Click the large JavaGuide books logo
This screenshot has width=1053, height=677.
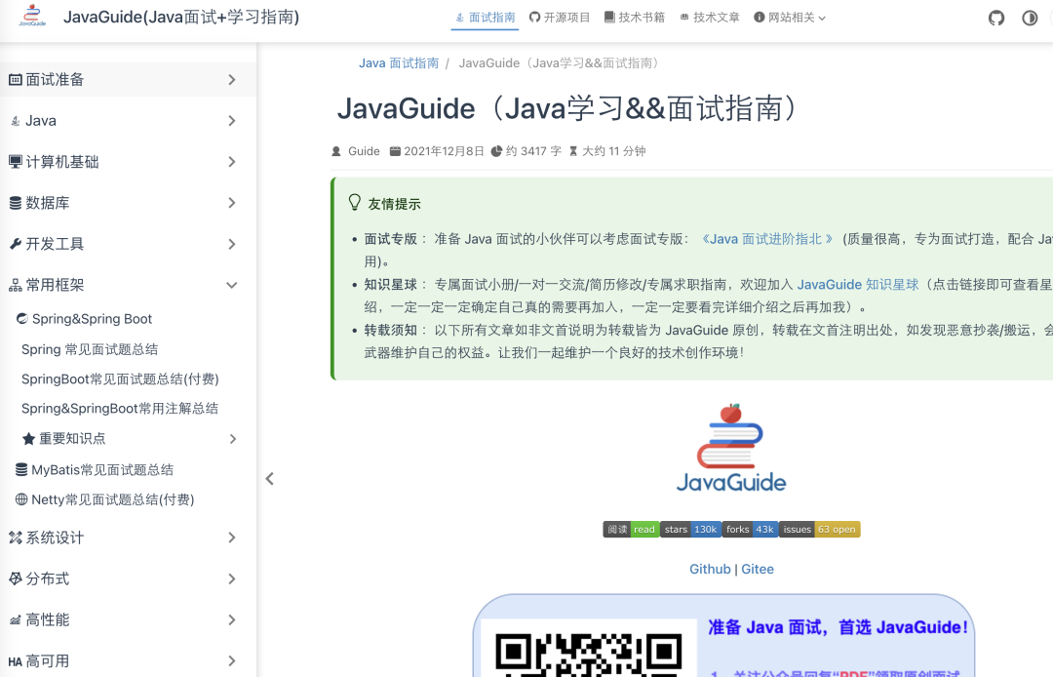pos(730,448)
